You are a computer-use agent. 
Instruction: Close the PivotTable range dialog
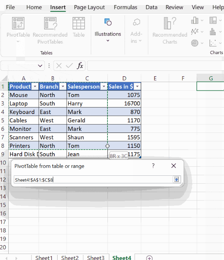(173, 166)
